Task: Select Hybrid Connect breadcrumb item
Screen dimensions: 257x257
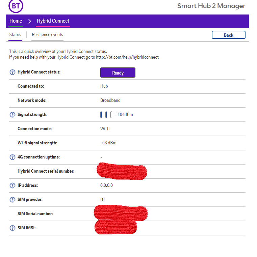Action: click(53, 21)
